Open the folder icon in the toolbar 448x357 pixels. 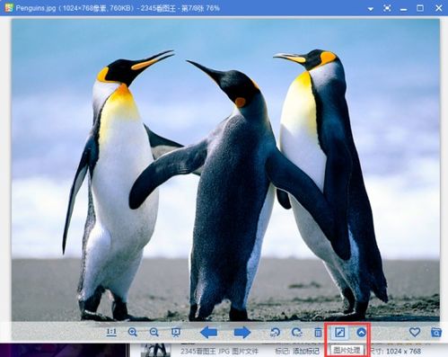click(x=436, y=332)
